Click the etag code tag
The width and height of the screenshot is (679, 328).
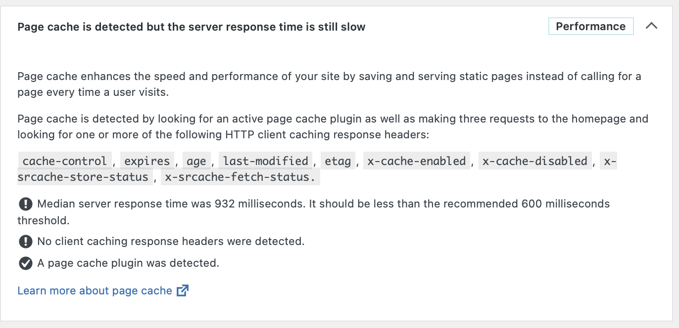click(338, 161)
